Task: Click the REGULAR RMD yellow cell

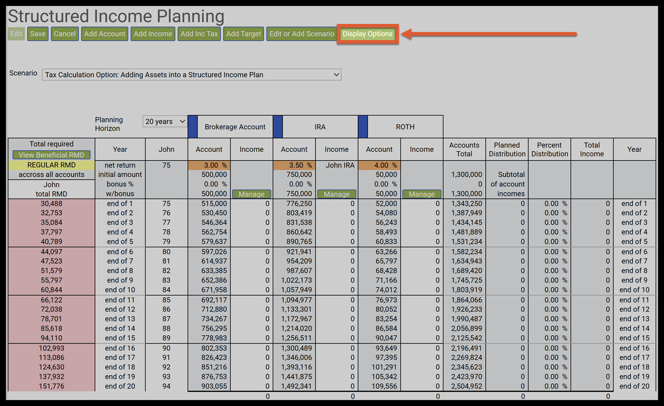Action: [x=51, y=165]
